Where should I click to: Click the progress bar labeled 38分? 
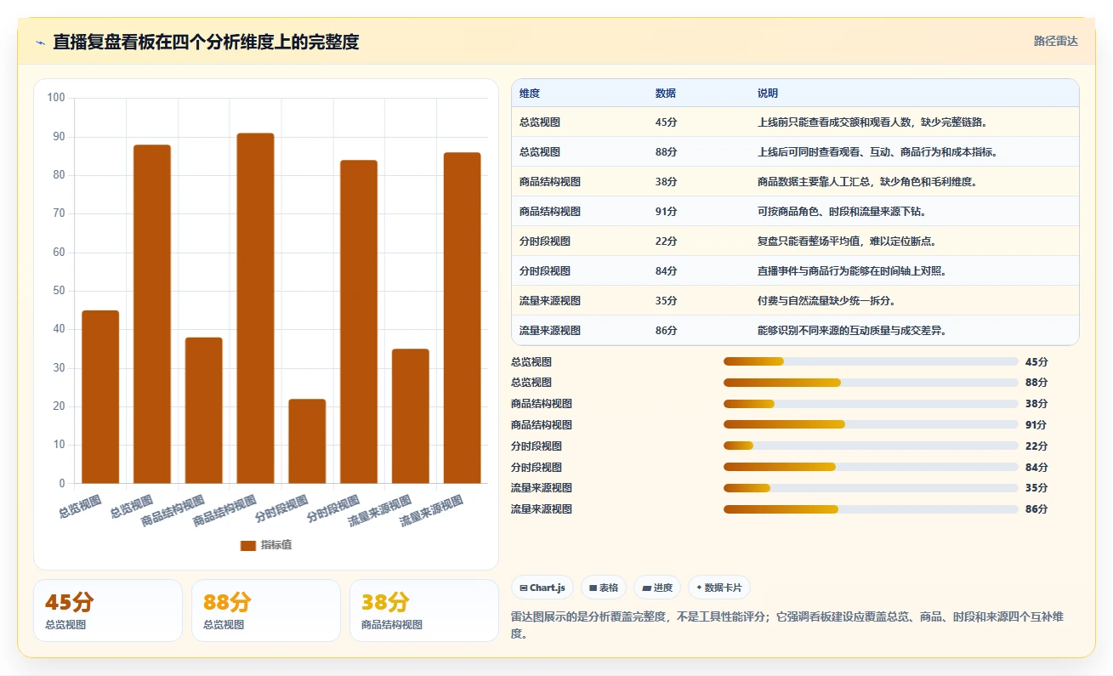coord(871,404)
